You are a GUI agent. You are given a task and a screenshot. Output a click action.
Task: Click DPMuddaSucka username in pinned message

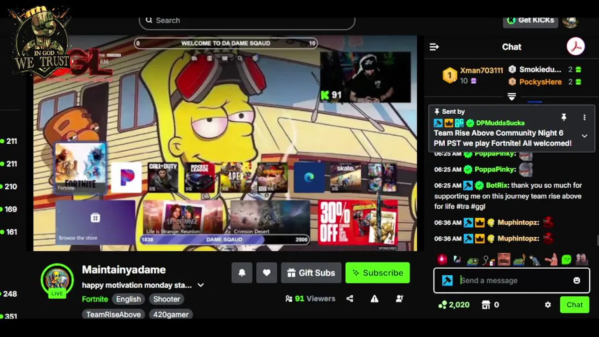click(x=500, y=123)
